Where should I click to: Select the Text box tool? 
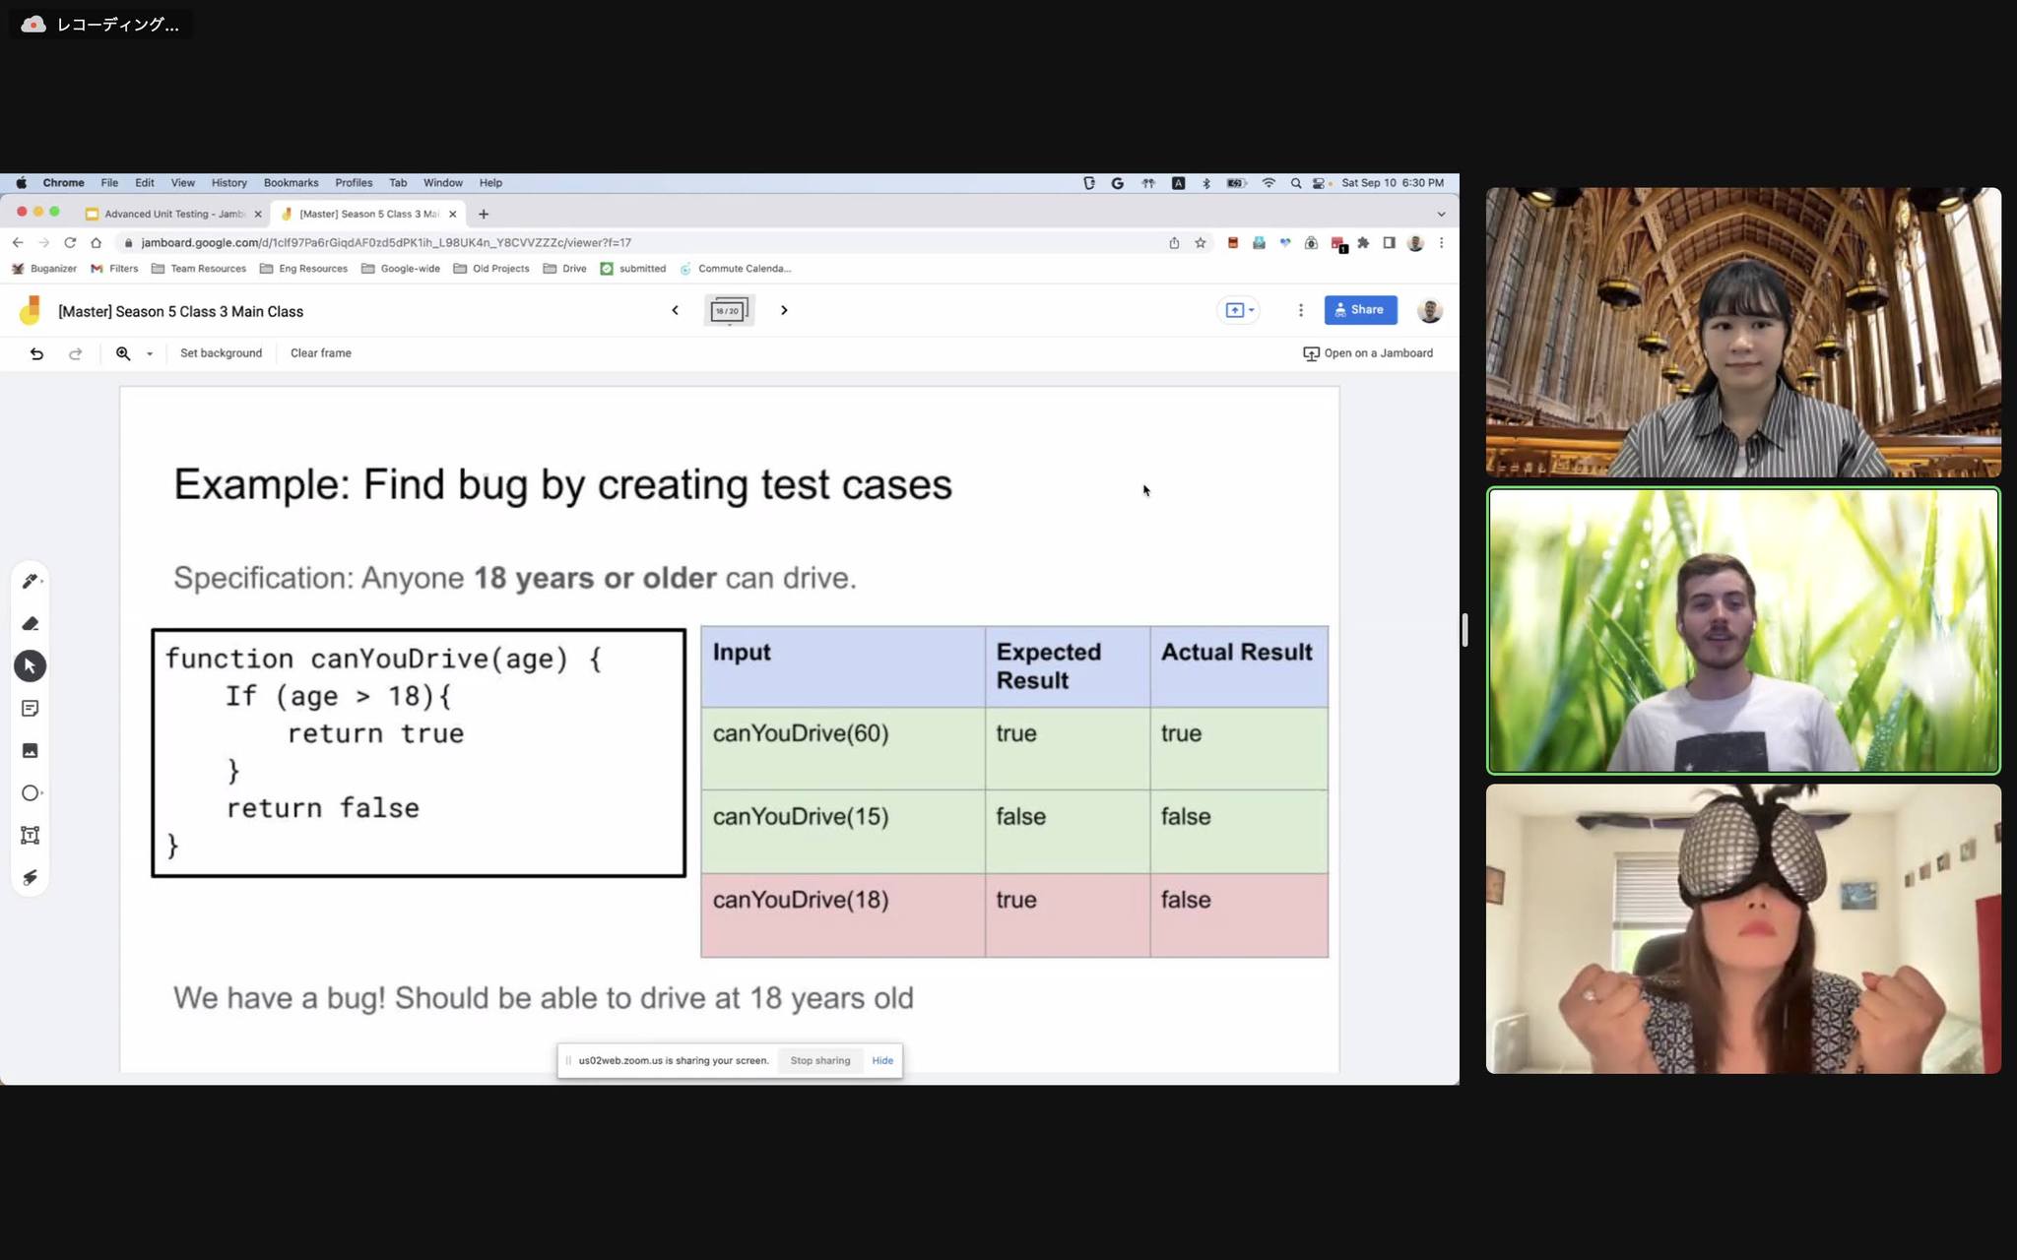pyautogui.click(x=30, y=836)
